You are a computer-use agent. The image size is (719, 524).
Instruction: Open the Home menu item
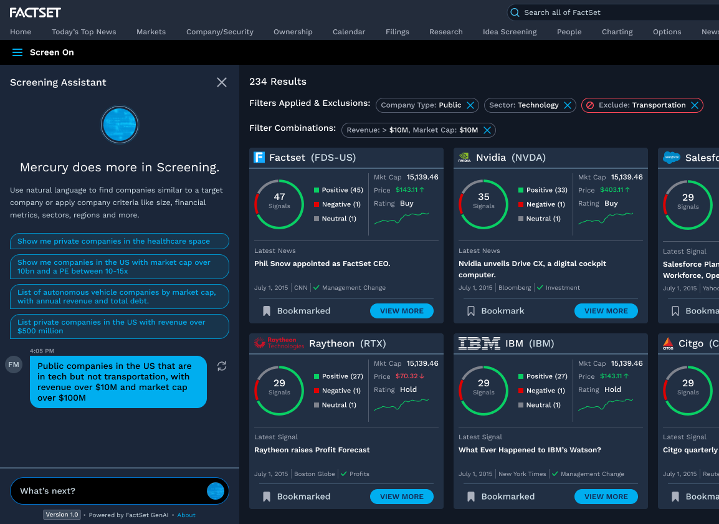[x=21, y=32]
